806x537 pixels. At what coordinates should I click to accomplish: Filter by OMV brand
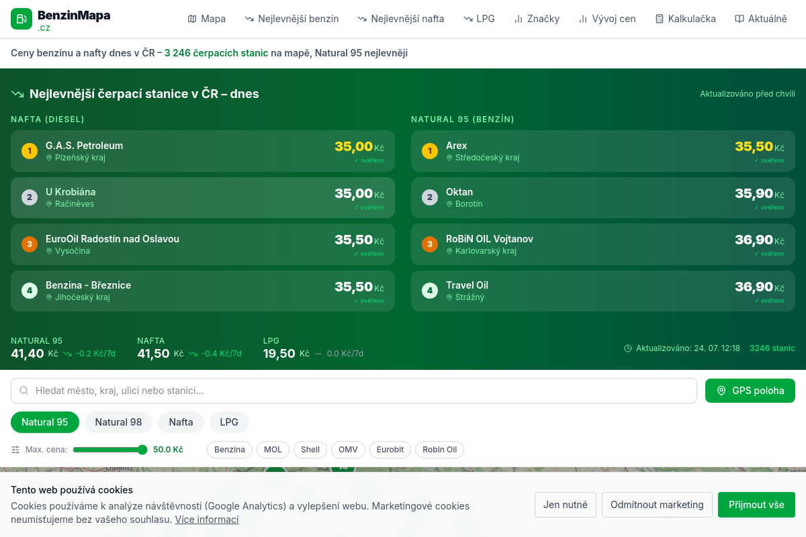pyautogui.click(x=348, y=450)
